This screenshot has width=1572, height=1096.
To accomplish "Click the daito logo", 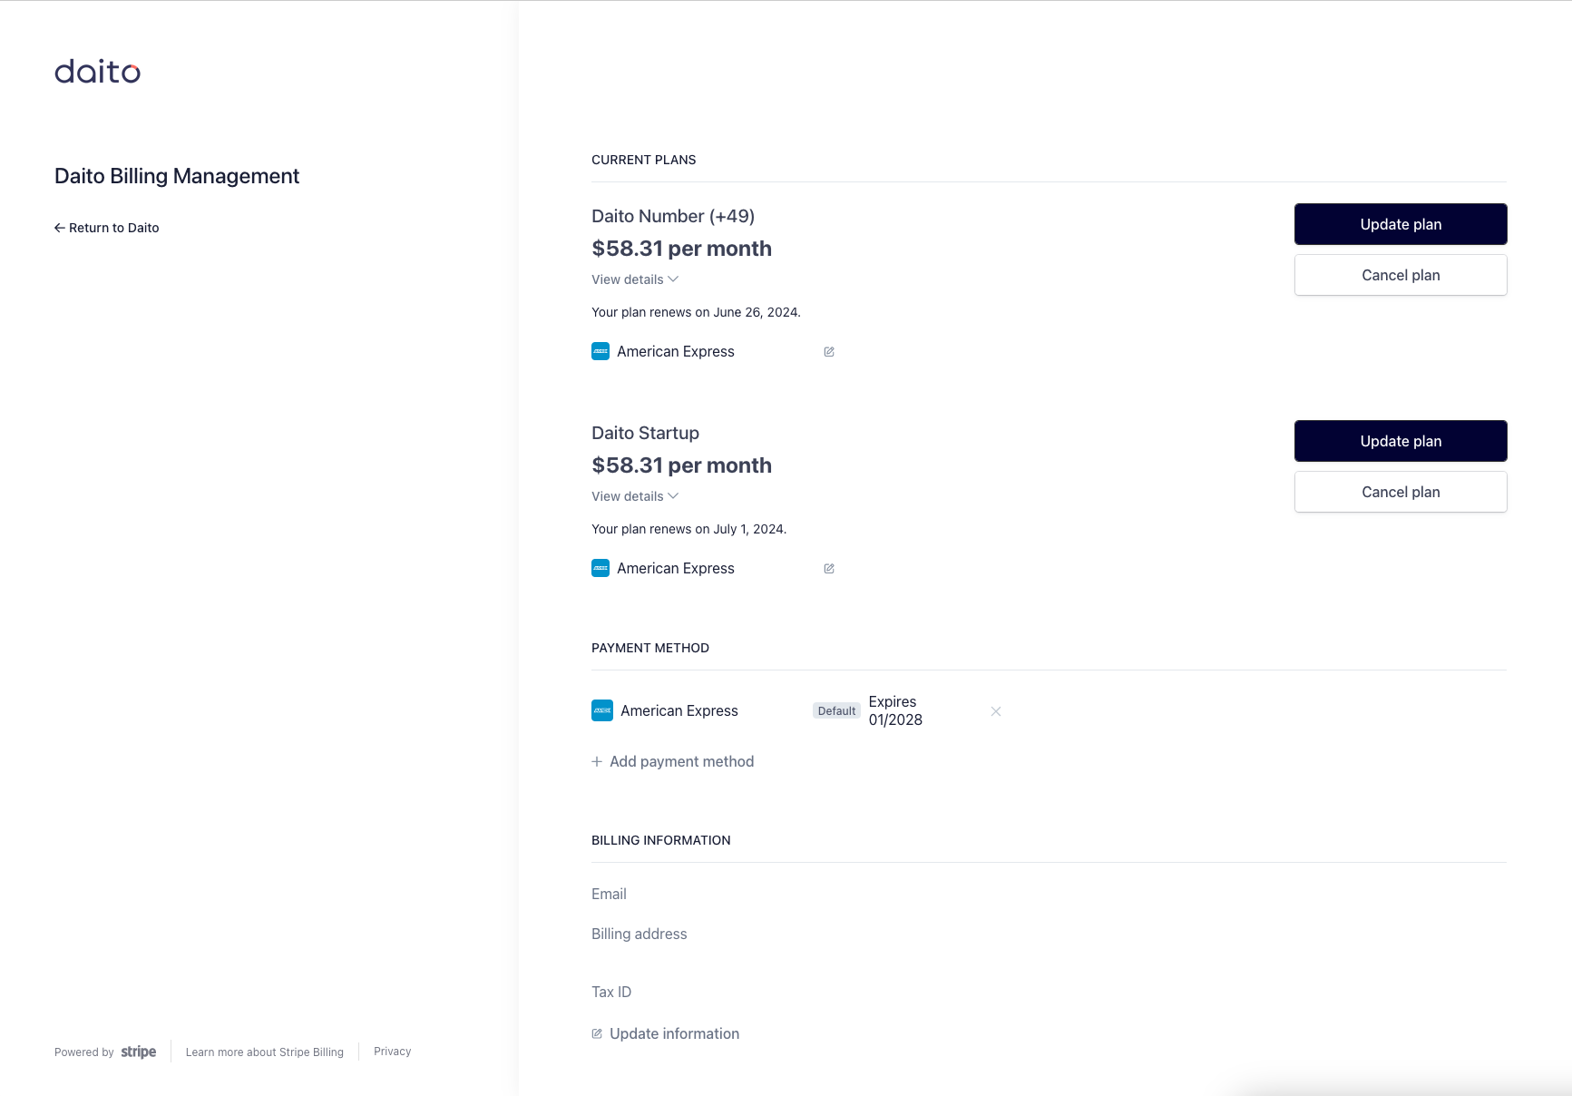I will 97,72.
